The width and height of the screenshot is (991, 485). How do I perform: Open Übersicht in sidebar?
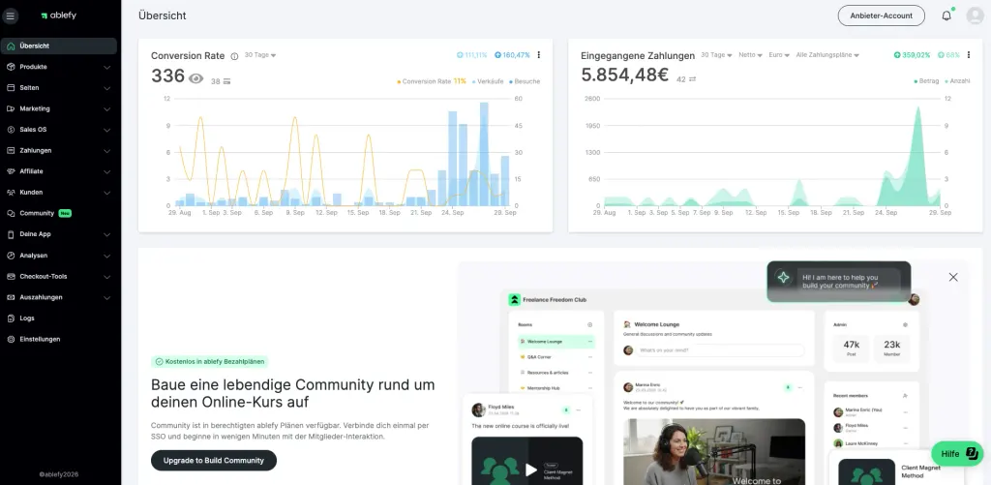click(59, 46)
